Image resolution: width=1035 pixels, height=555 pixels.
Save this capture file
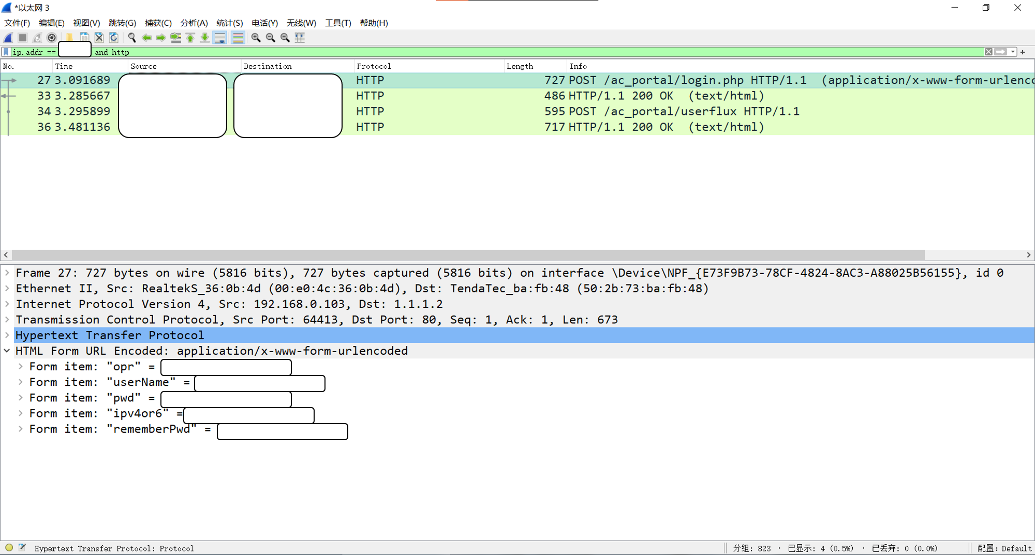point(84,38)
